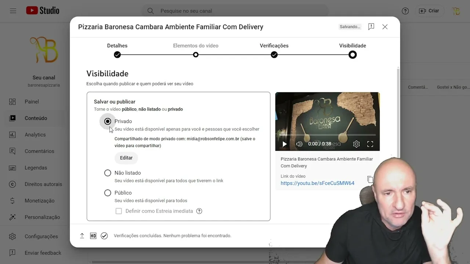This screenshot has width=470, height=264.
Task: Click the Editar button
Action: pyautogui.click(x=126, y=158)
